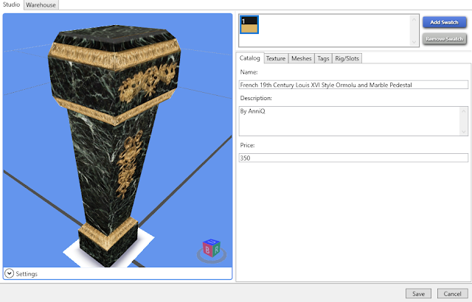The image size is (472, 302).
Task: Open the Tags tab
Action: (x=323, y=58)
